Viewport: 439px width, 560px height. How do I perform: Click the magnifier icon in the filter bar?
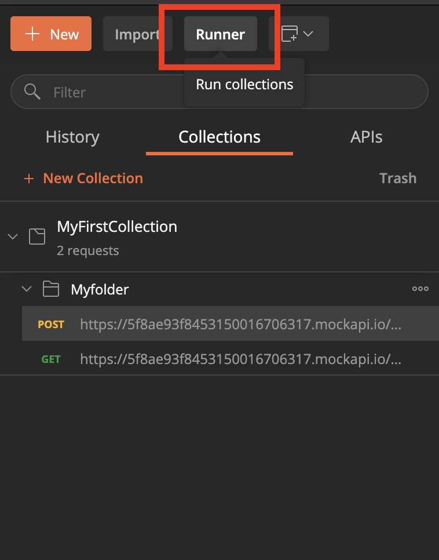point(32,92)
